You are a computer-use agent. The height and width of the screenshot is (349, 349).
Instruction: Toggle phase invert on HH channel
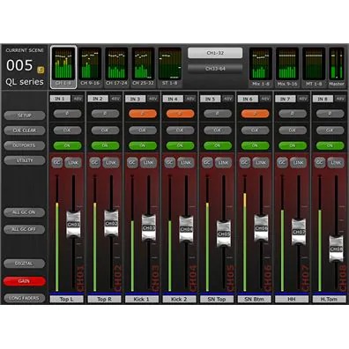(x=293, y=114)
